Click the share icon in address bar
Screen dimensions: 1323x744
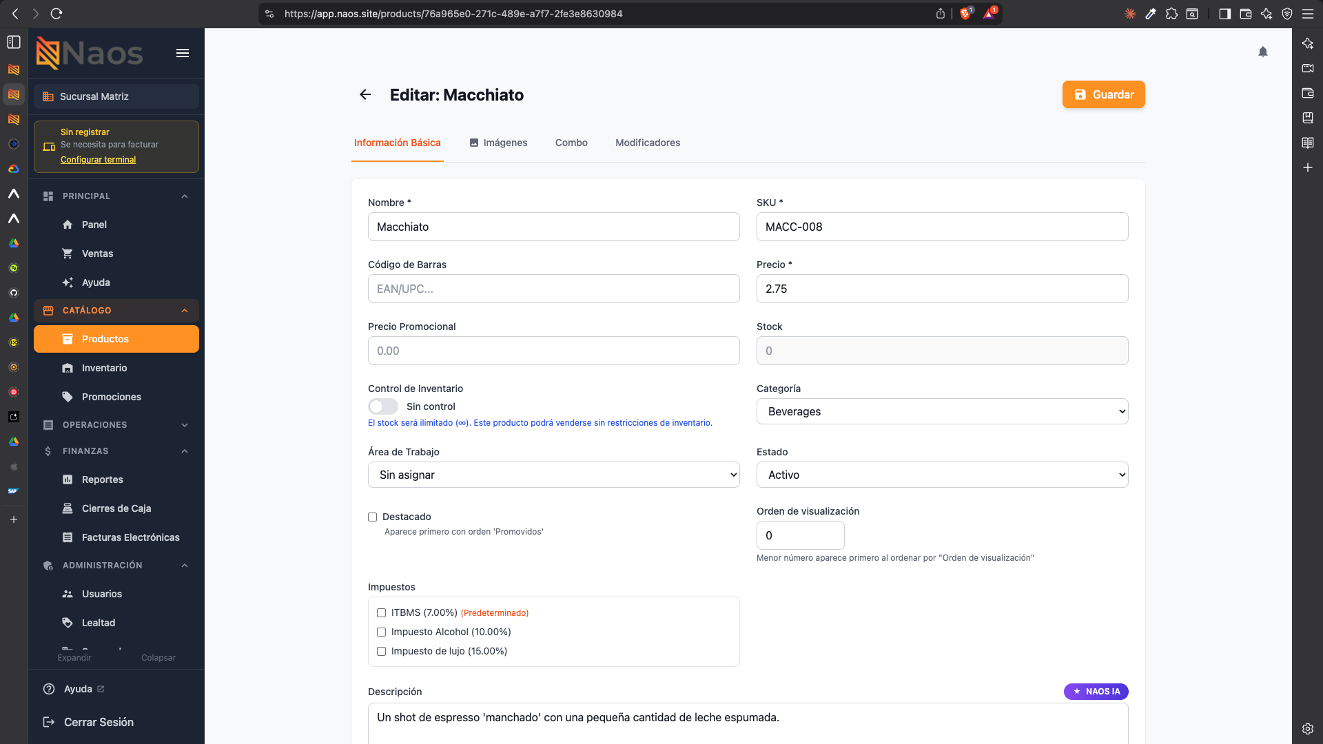[941, 14]
